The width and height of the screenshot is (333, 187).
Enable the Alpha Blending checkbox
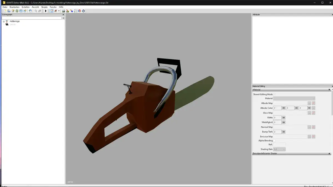coord(274,141)
